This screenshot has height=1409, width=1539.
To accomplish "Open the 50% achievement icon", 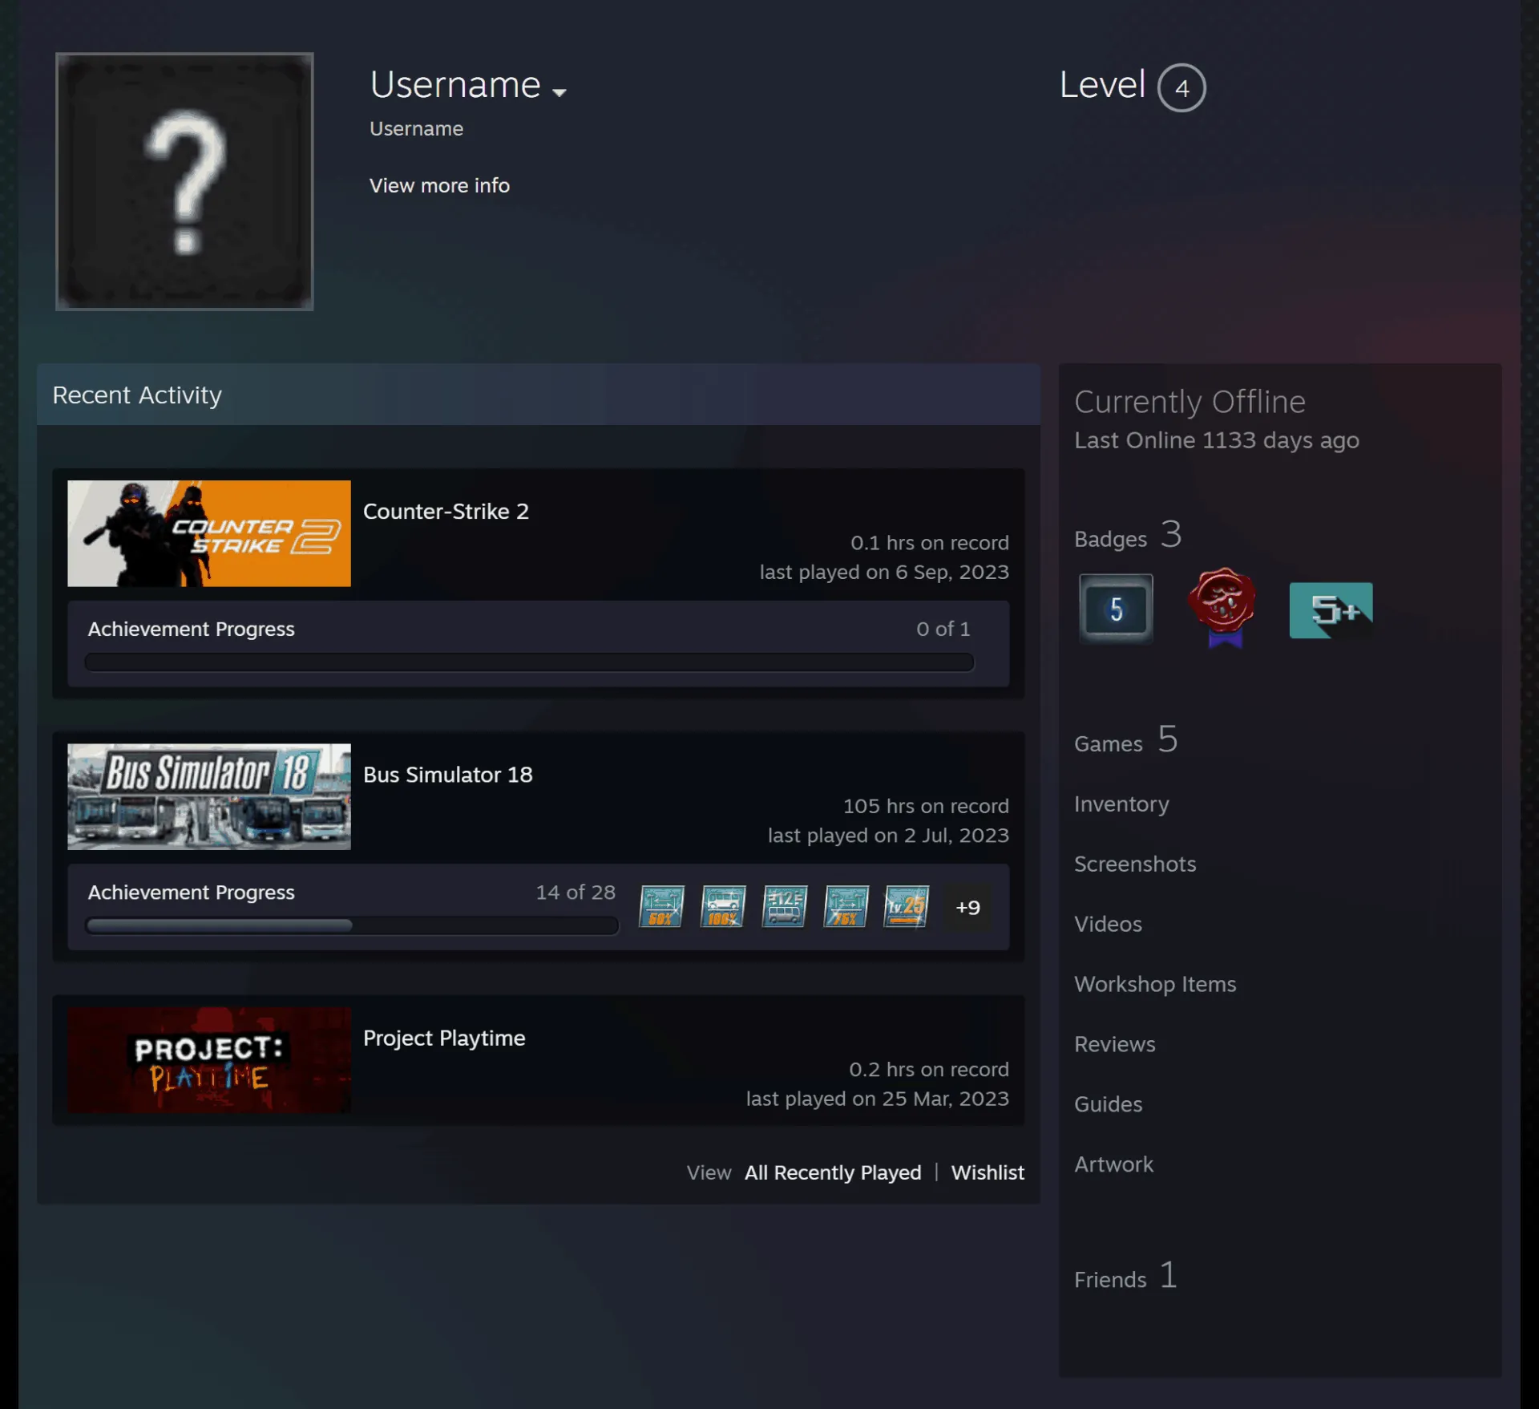I will coord(661,906).
